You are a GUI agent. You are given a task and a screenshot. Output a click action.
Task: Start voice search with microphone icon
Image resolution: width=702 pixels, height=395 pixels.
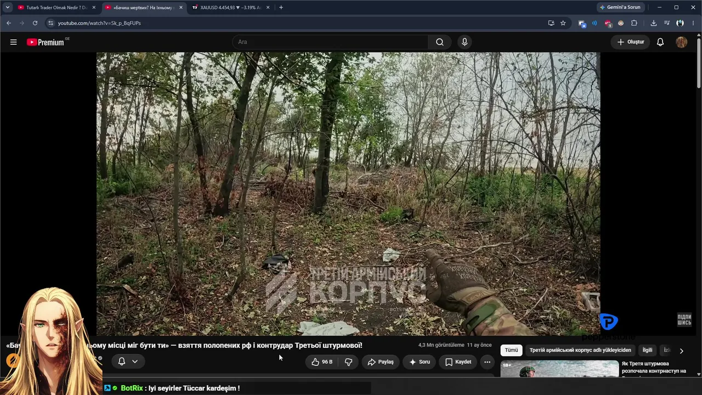pos(465,42)
